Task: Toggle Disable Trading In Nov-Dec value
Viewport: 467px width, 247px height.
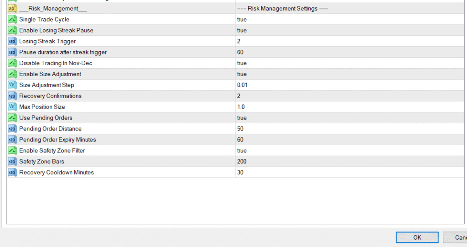Action: (242, 63)
